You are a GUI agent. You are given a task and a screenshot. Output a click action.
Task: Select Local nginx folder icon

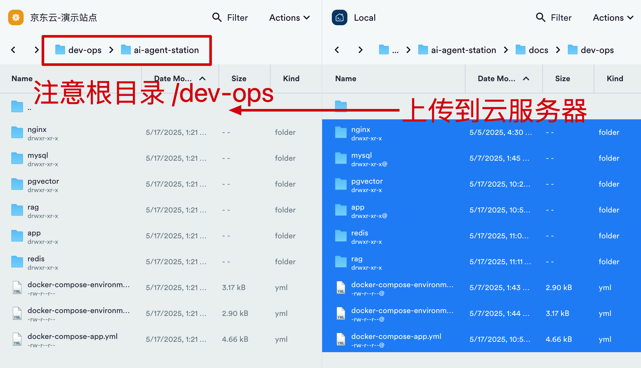pyautogui.click(x=341, y=132)
